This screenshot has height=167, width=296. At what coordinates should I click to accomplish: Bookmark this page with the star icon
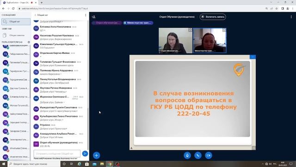pyautogui.click(x=277, y=8)
